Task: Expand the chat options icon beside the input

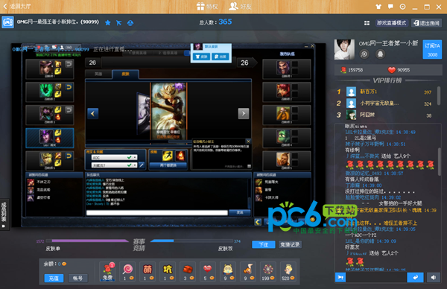Action: point(340,277)
